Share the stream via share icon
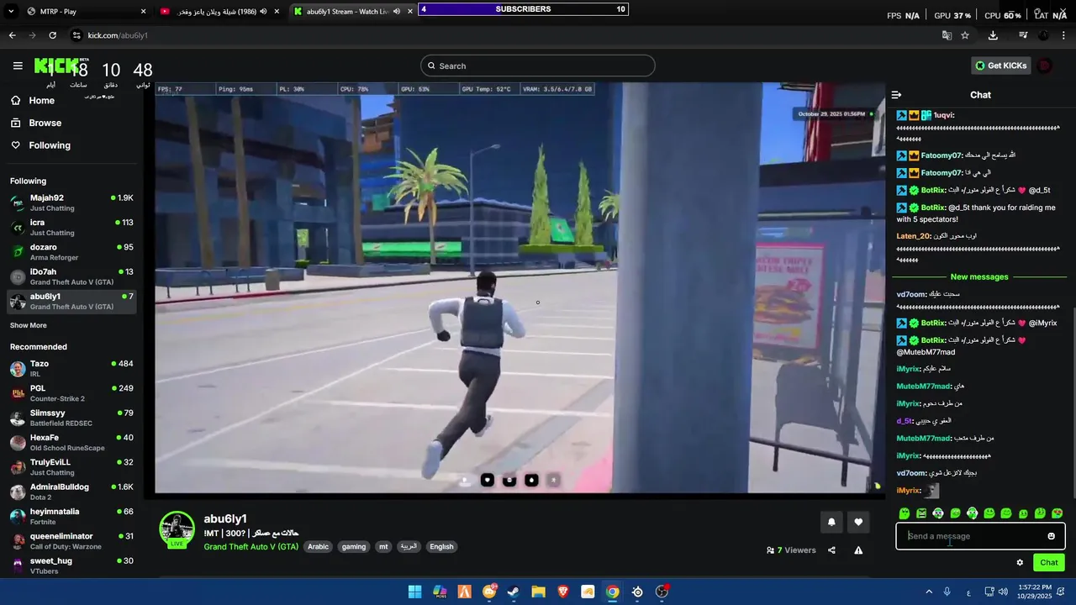 click(x=831, y=550)
